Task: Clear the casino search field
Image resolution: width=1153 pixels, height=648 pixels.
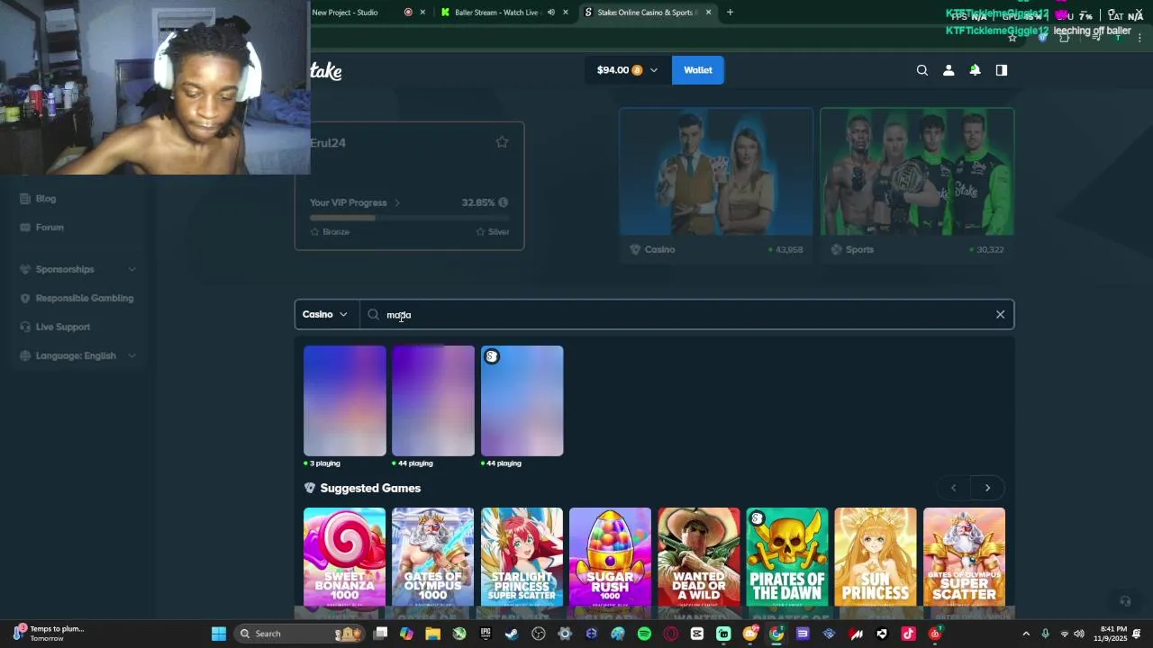Action: (1000, 314)
